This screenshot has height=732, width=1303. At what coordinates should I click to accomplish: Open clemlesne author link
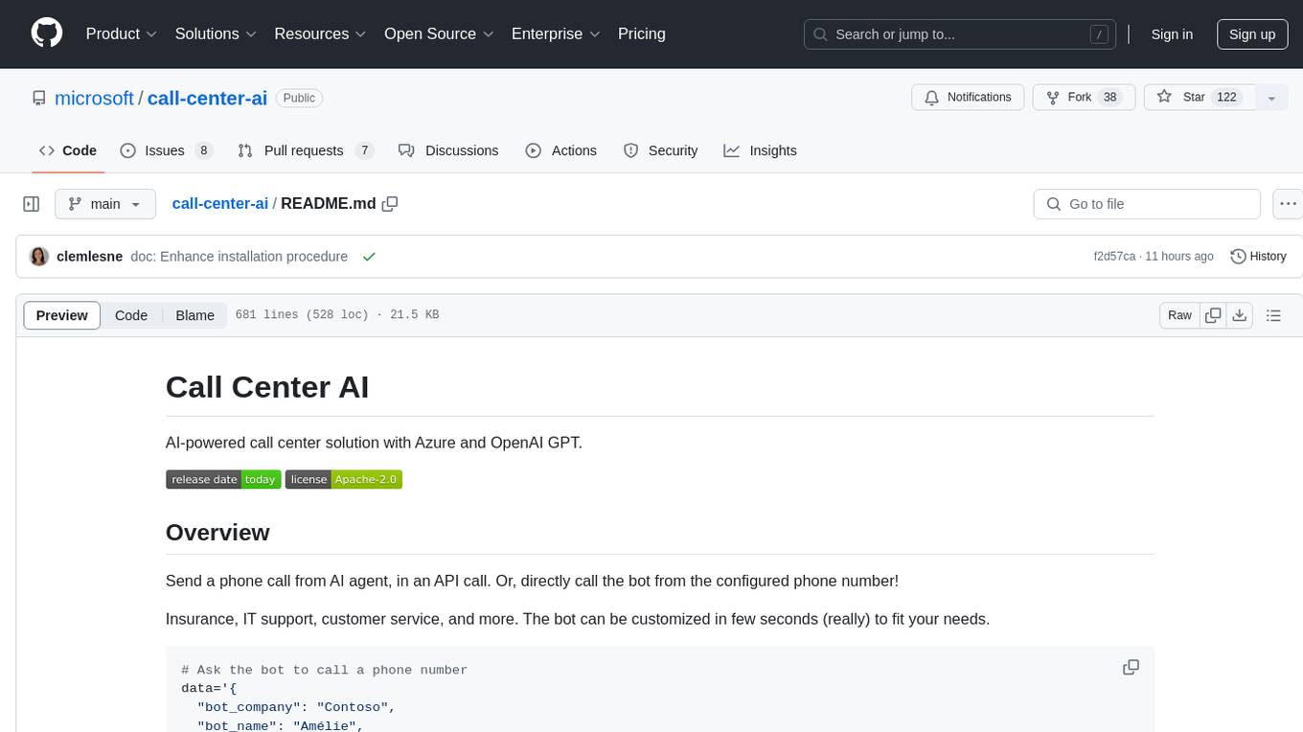[x=90, y=257]
